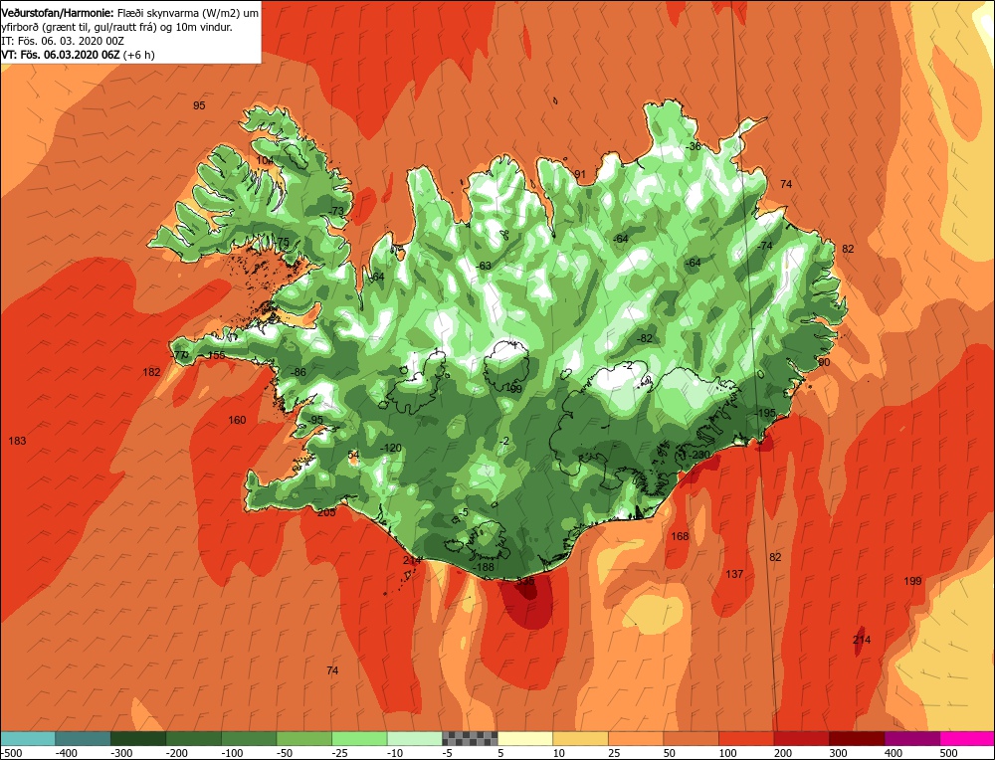Select the pale yellow 5 to 10 legend swatch

coord(524,738)
